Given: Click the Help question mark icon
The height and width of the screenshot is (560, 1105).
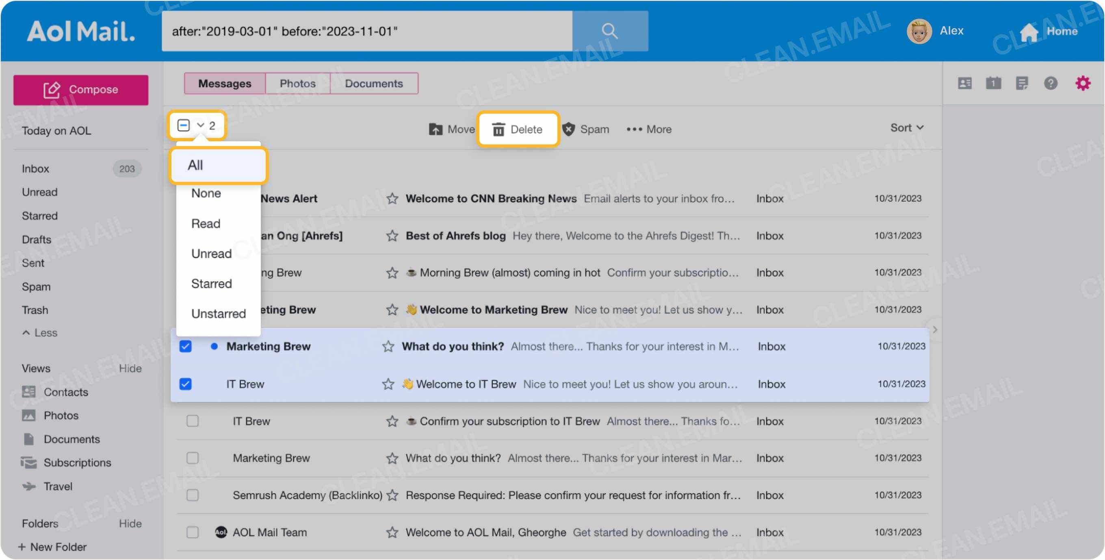Looking at the screenshot, I should [1051, 83].
